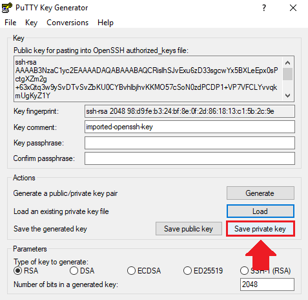This screenshot has width=308, height=300.
Task: Click the public key scroll down arrow
Action: (287, 96)
